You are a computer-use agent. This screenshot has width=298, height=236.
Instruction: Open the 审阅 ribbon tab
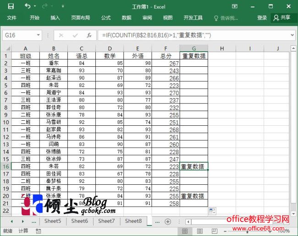click(147, 18)
